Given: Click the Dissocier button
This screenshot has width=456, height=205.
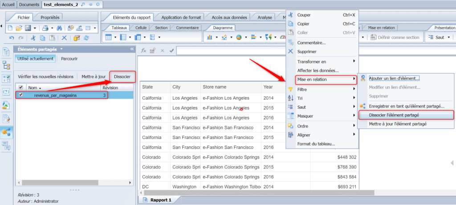Looking at the screenshot, I should pos(122,77).
